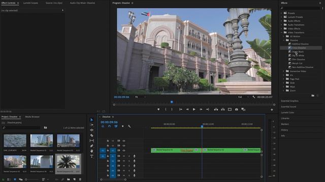Click Comparison View icon
Screen dimensions: 325x182
(x=243, y=109)
